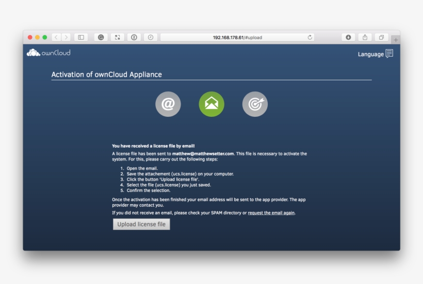Select the target finish step icon
The image size is (423, 284).
coord(255,104)
